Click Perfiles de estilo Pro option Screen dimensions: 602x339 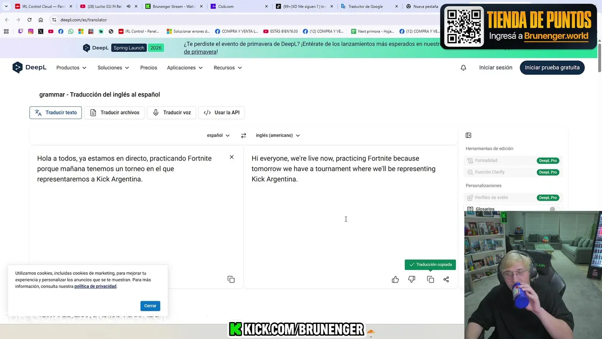click(x=512, y=198)
